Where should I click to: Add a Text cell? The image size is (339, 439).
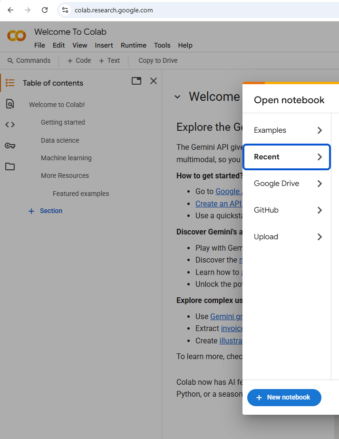[x=109, y=60]
